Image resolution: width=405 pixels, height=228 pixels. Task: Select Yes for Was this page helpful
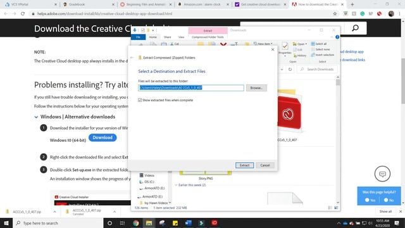[370, 200]
